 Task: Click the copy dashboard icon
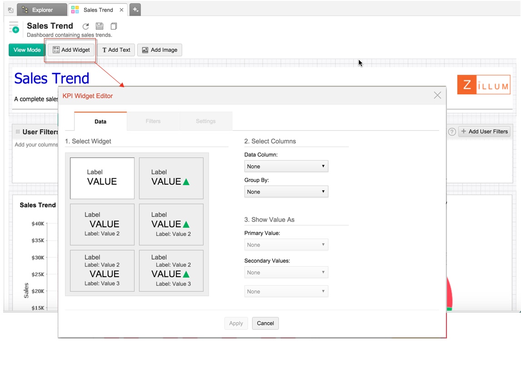[114, 27]
